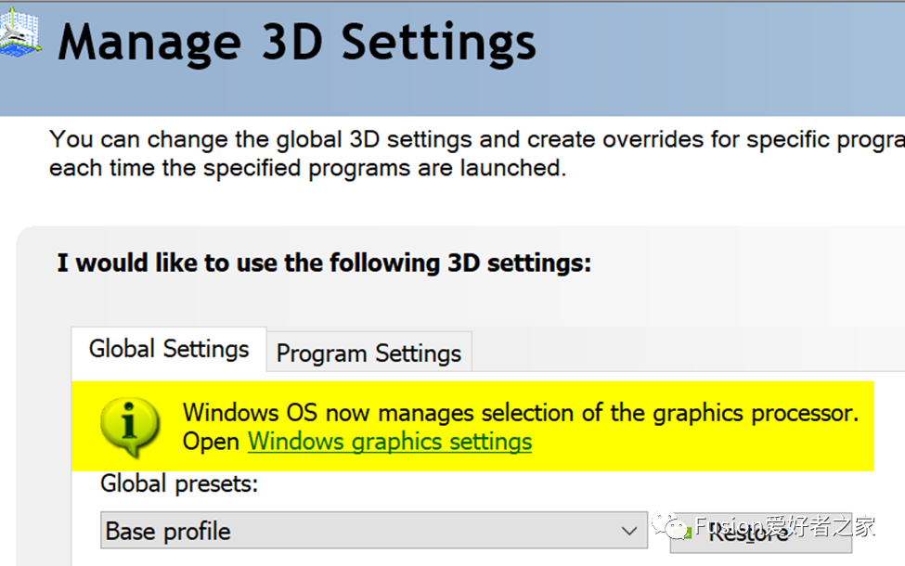The width and height of the screenshot is (905, 566).
Task: Click the green information balloon icon
Action: coord(130,426)
